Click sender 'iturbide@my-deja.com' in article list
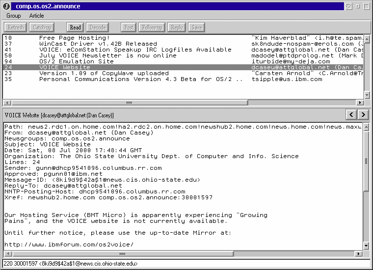The height and width of the screenshot is (270, 373). pyautogui.click(x=291, y=61)
